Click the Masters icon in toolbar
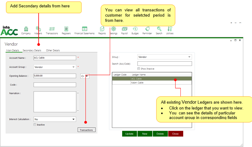Image resolution: width=252 pixels, height=147 pixels. (38, 30)
